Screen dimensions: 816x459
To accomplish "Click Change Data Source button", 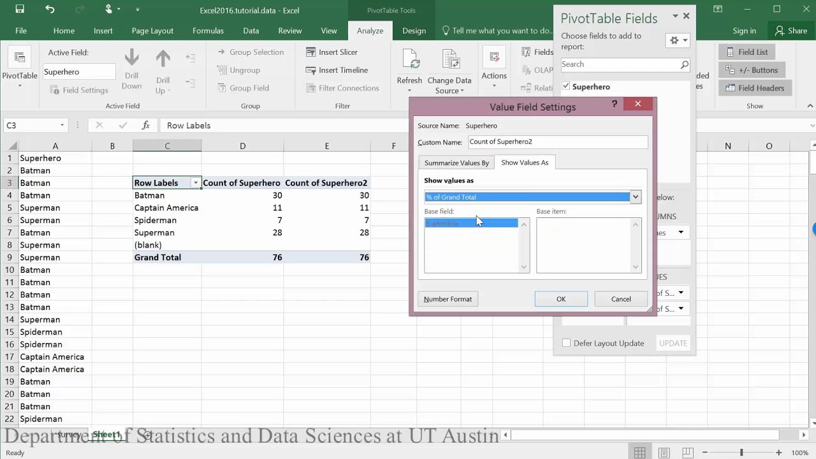I will 449,71.
